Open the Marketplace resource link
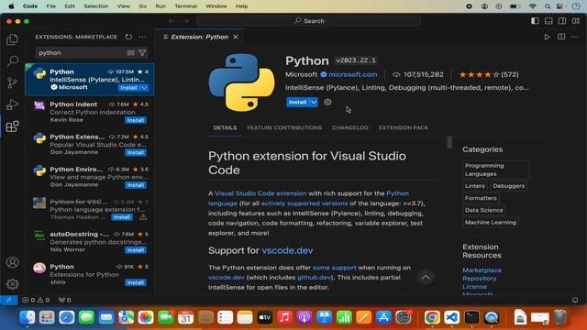Viewport: 587px width, 330px height. pyautogui.click(x=482, y=270)
